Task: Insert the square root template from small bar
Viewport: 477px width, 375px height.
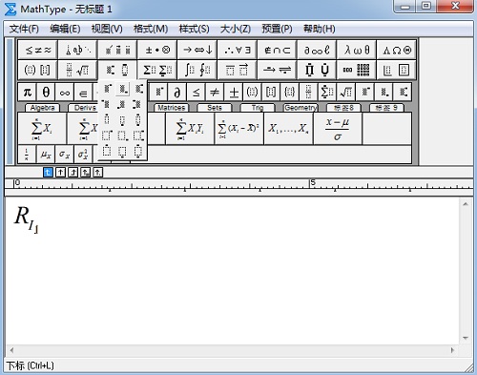Action: pyautogui.click(x=346, y=93)
